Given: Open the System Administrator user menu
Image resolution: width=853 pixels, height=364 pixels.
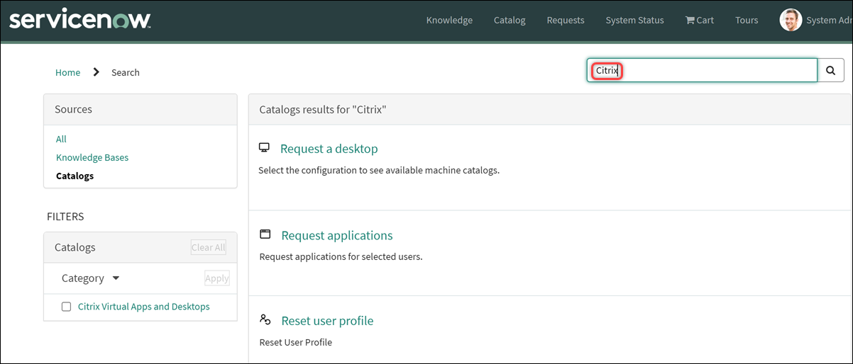Looking at the screenshot, I should [829, 20].
